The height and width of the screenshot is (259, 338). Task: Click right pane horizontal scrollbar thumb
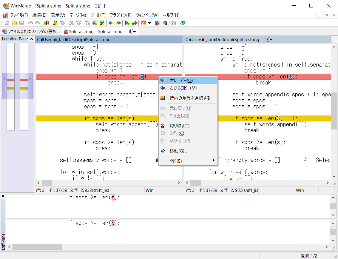195,183
